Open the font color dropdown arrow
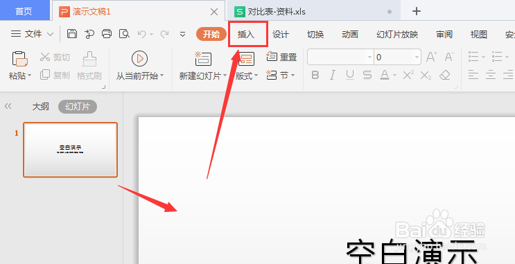The width and height of the screenshot is (515, 264). (394, 76)
